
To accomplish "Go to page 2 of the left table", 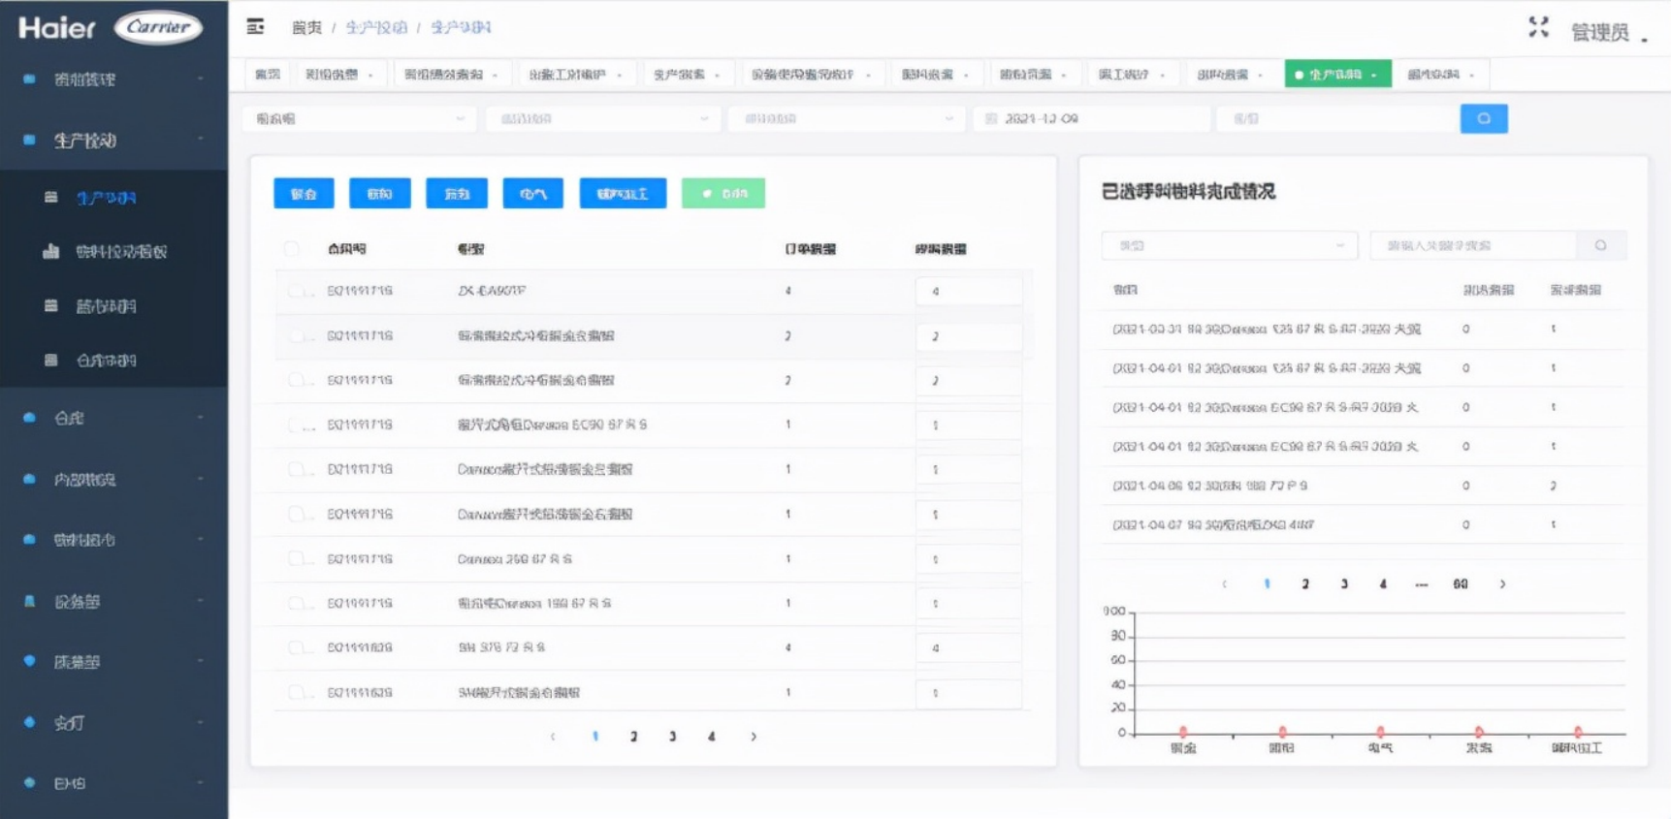I will tap(633, 737).
